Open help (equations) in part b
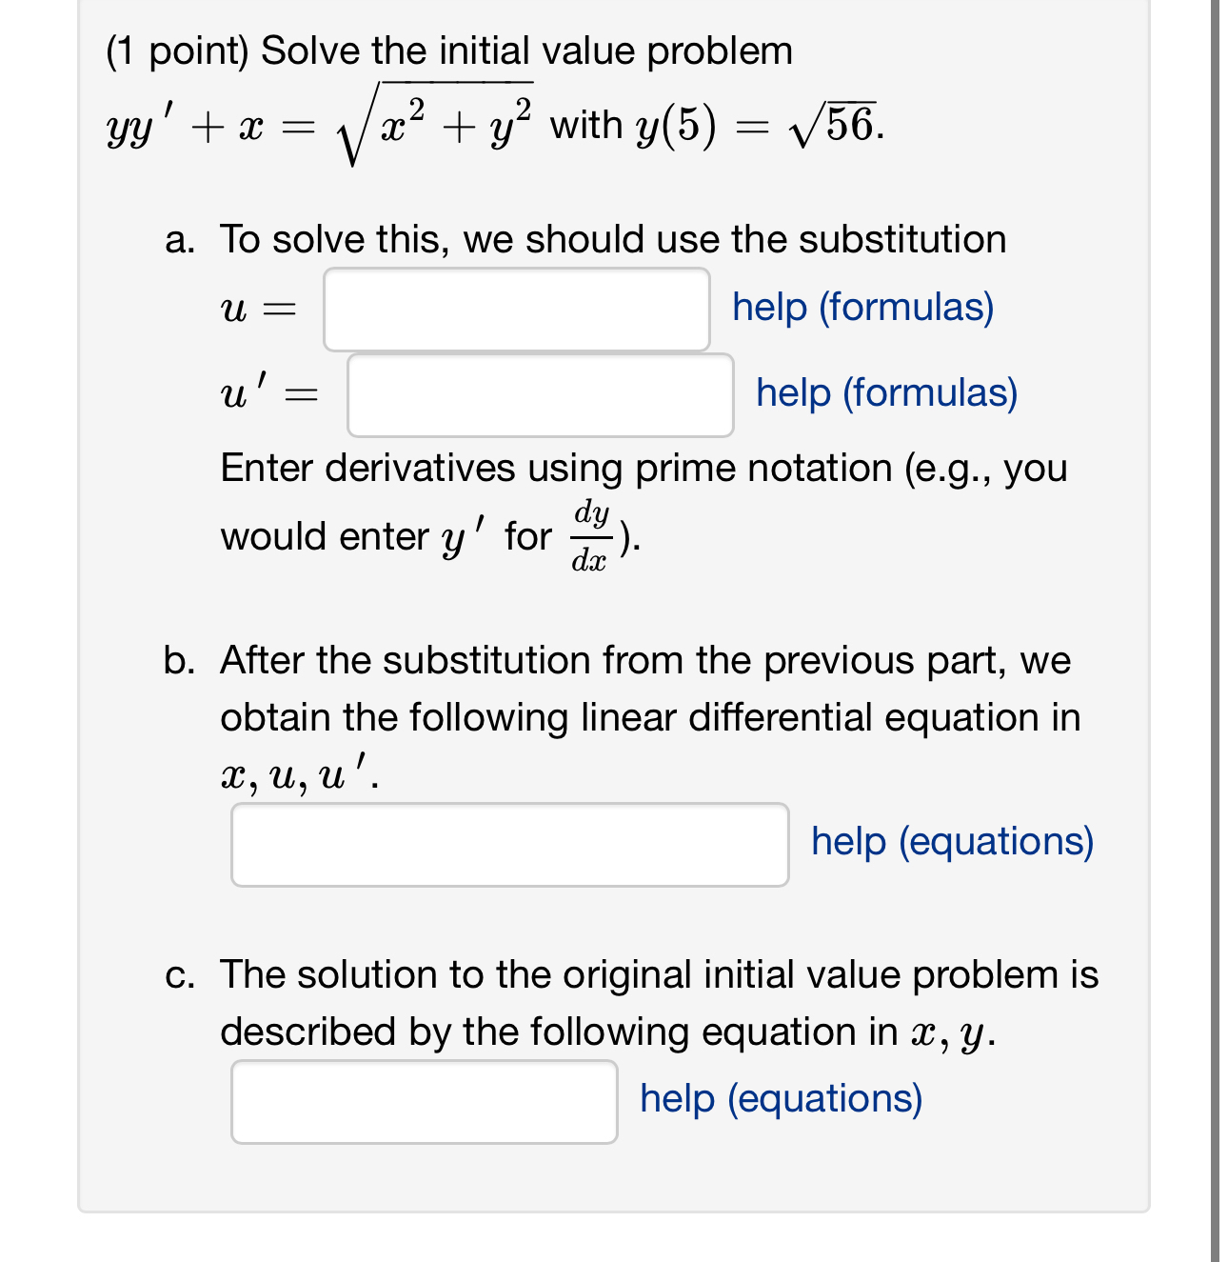This screenshot has height=1262, width=1228. [x=951, y=842]
